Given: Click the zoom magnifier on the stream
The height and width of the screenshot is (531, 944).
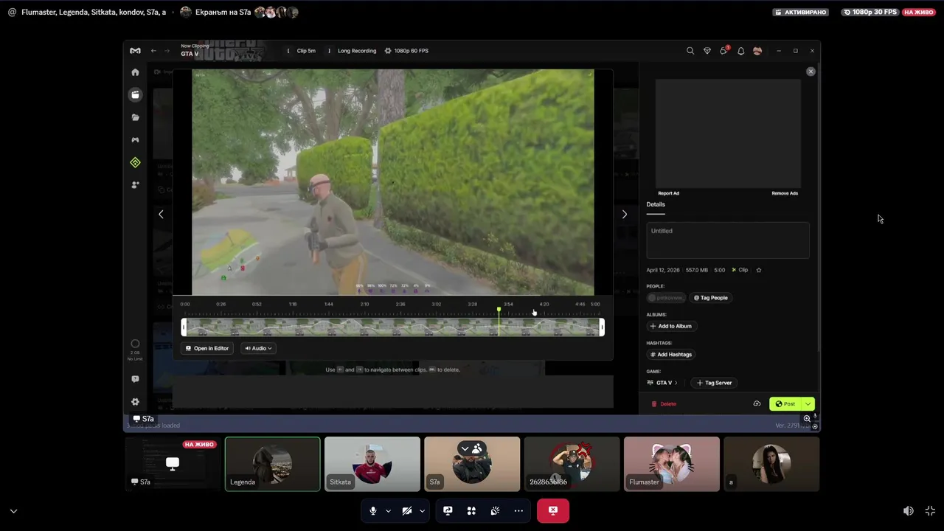Looking at the screenshot, I should [807, 418].
